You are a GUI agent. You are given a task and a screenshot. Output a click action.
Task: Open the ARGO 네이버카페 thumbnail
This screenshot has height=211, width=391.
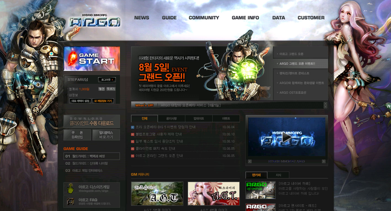(261, 190)
